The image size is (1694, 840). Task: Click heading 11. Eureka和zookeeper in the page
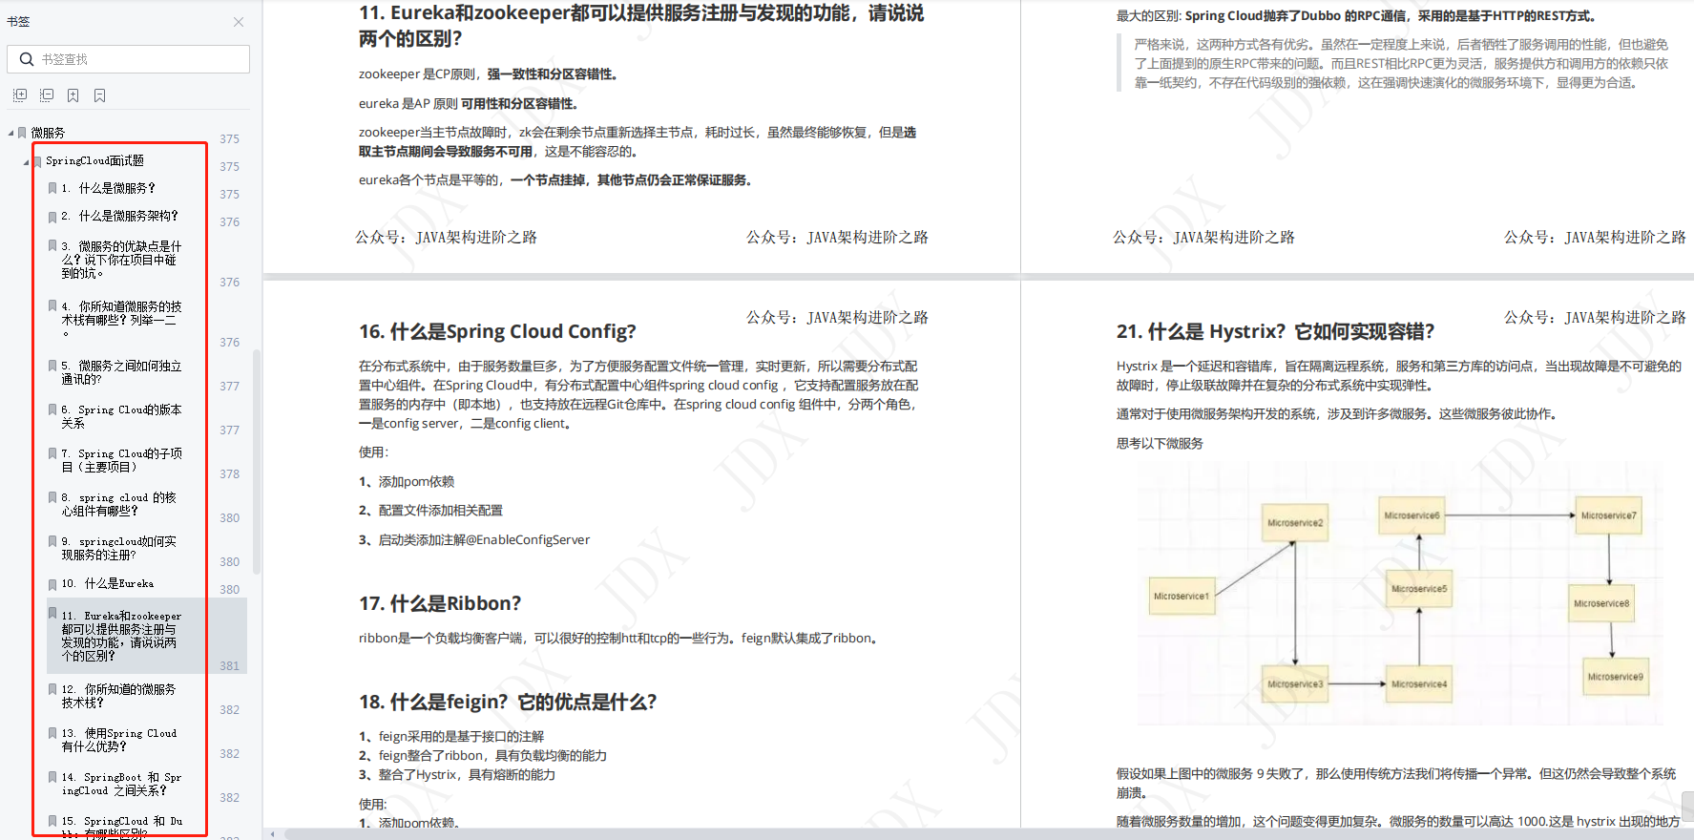(641, 26)
